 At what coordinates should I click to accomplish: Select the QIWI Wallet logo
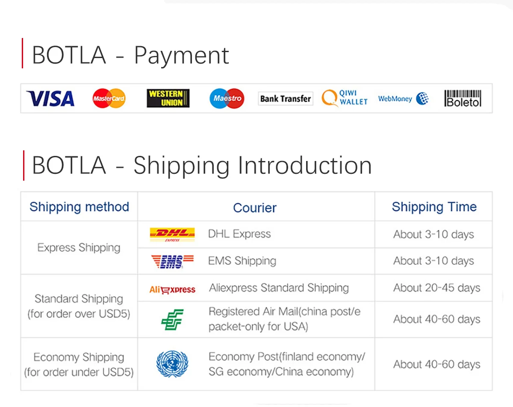(345, 98)
